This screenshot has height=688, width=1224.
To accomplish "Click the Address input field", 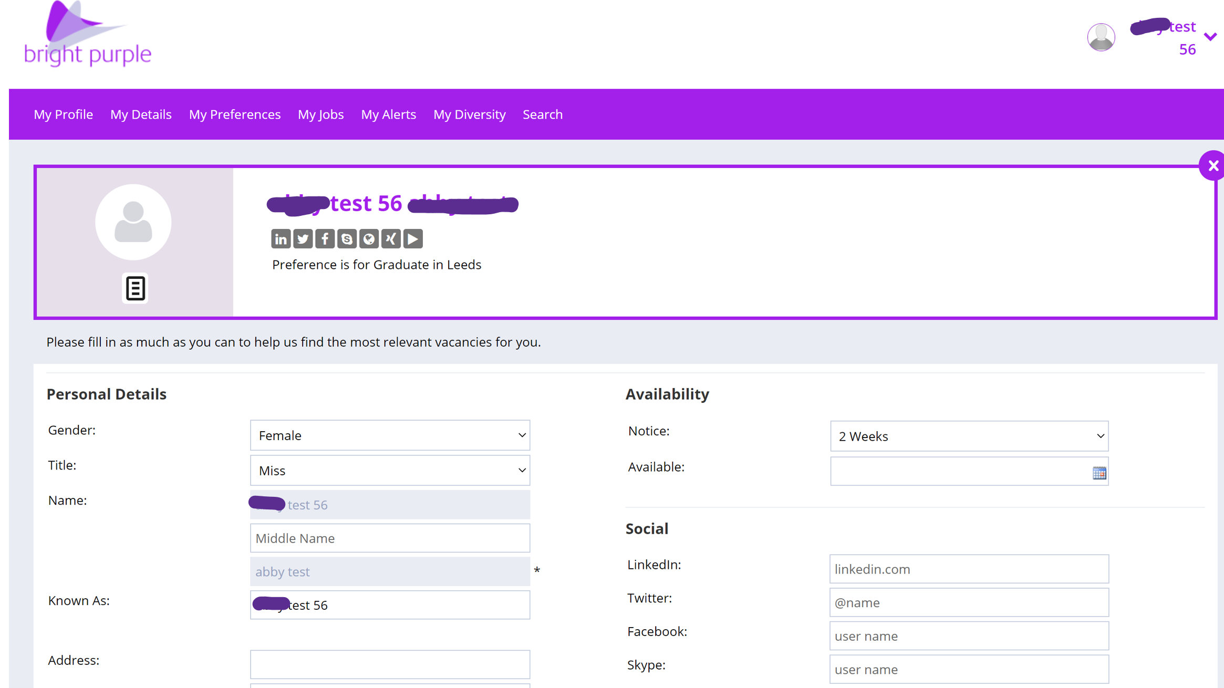I will click(389, 664).
